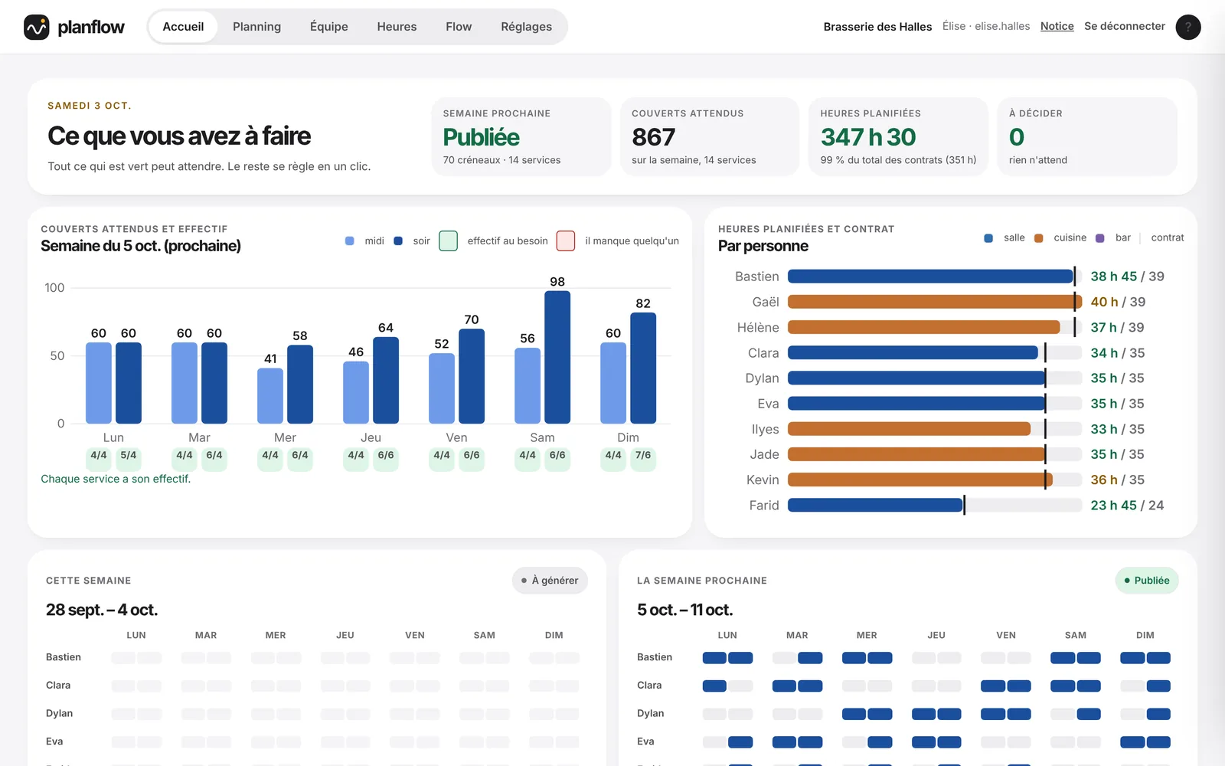Viewport: 1225px width, 766px height.
Task: Click Sunday evening bar labeled 82
Action: point(643,368)
